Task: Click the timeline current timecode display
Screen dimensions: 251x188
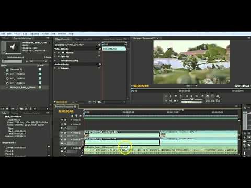Action: click(x=66, y=111)
